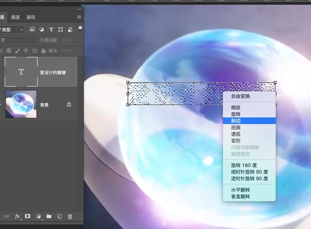Screen dimensions: 311x229
Task: Click top-left transform handle of text box
Action: click(x=128, y=82)
